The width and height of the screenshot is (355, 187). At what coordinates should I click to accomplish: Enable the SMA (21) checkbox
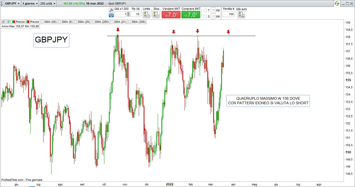point(112,22)
